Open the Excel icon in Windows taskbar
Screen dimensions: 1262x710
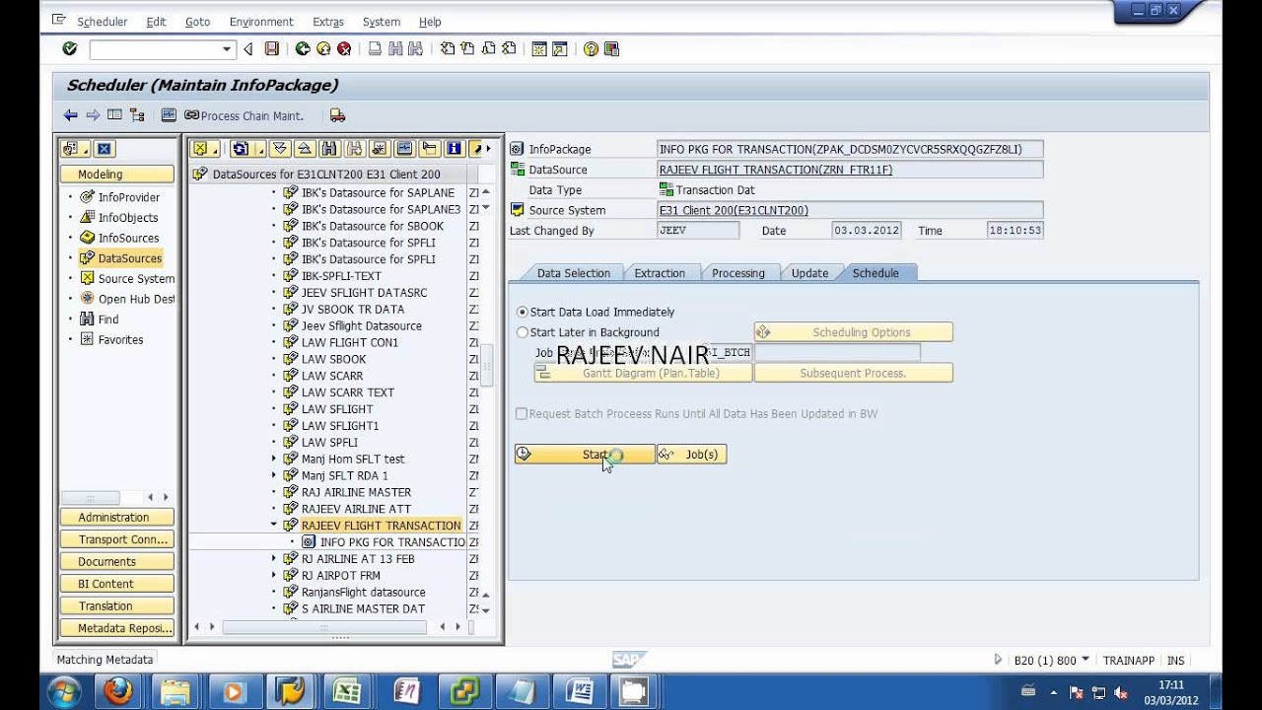pyautogui.click(x=347, y=691)
